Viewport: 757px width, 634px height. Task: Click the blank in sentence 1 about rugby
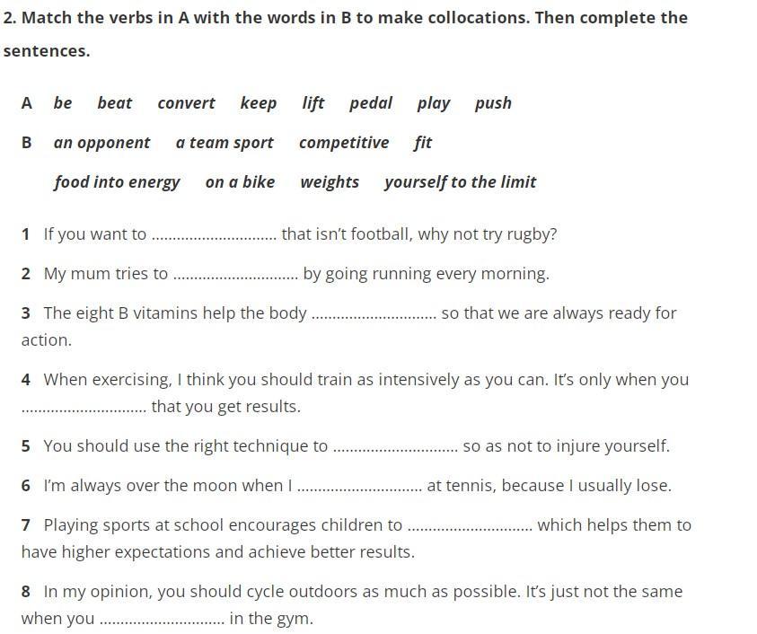(214, 236)
